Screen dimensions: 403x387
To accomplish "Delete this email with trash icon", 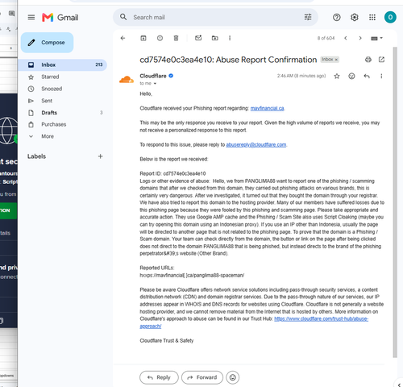I will (176, 38).
